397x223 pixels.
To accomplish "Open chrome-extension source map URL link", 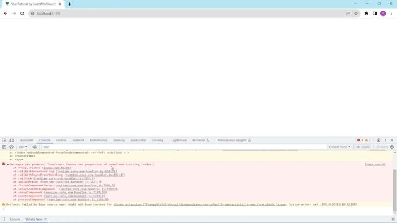I will [200, 204].
